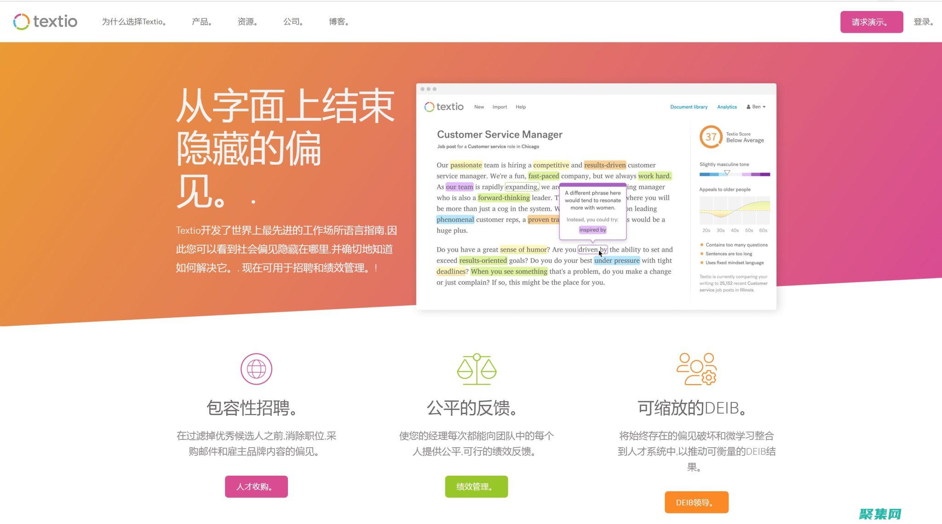Click the Textio logo inside the demo app
Screen dimensions: 942x524
pyautogui.click(x=443, y=106)
